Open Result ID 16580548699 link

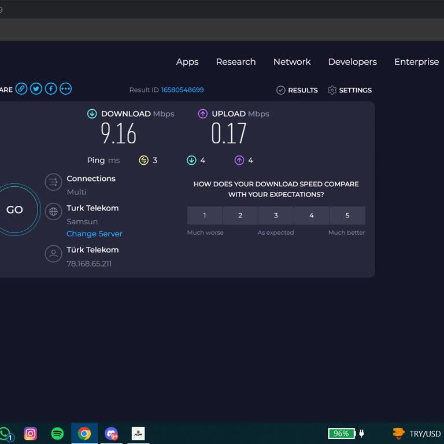pyautogui.click(x=182, y=90)
